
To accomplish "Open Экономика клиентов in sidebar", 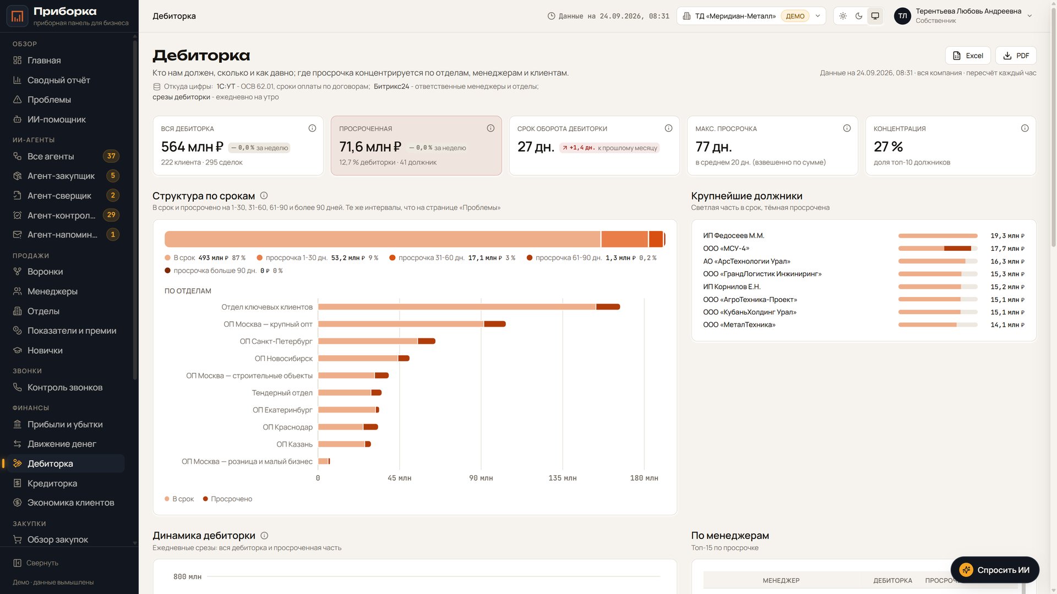I will point(66,503).
